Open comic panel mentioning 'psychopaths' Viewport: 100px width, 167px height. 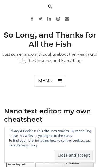coord(79,165)
